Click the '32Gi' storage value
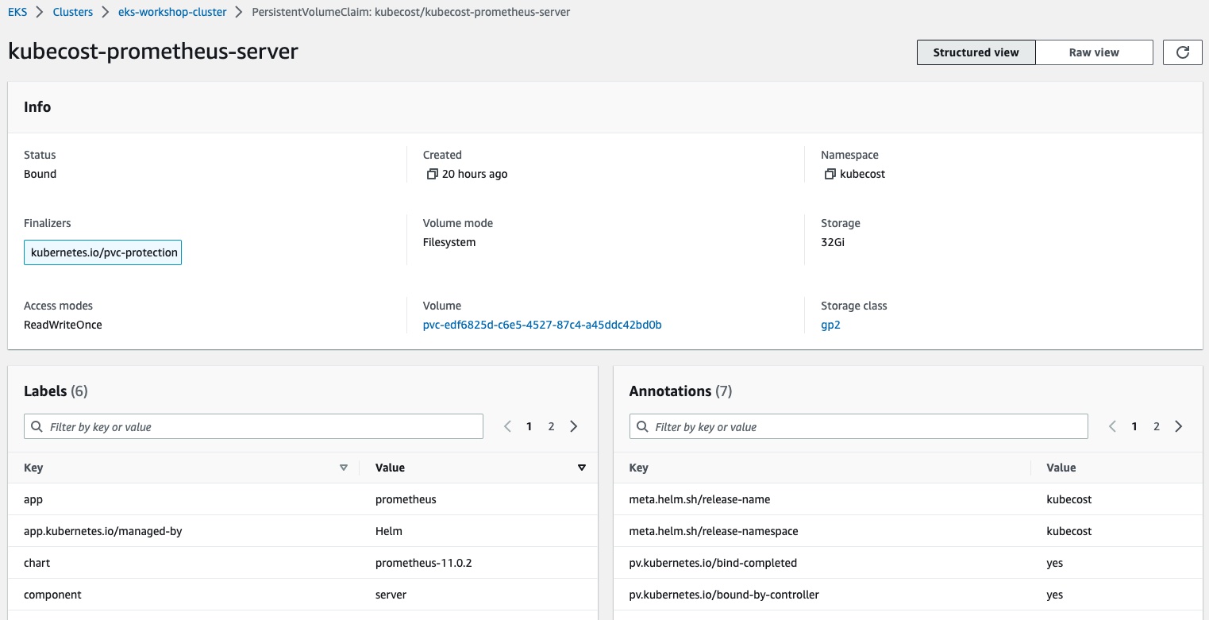 pyautogui.click(x=833, y=242)
